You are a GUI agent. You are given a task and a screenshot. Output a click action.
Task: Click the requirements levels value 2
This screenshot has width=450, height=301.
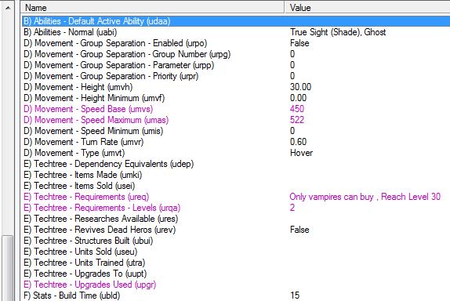[292, 208]
